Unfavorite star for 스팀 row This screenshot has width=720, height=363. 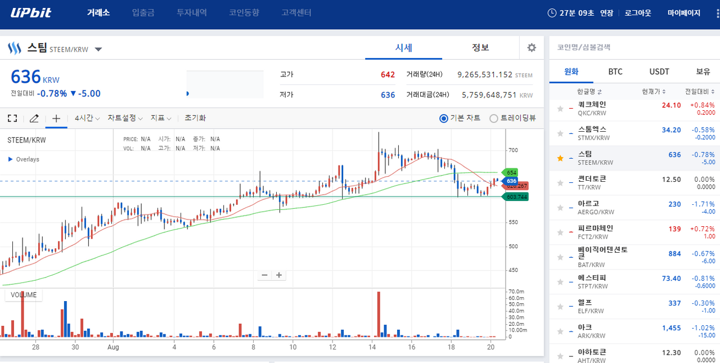[x=560, y=158]
